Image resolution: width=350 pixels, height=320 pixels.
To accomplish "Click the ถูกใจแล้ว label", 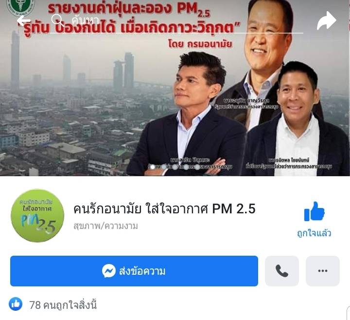I will (x=314, y=233).
